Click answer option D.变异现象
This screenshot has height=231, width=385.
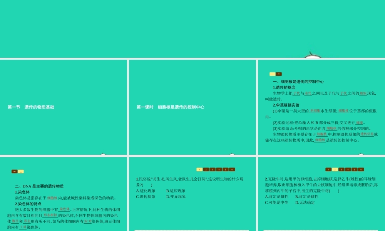tap(176, 197)
